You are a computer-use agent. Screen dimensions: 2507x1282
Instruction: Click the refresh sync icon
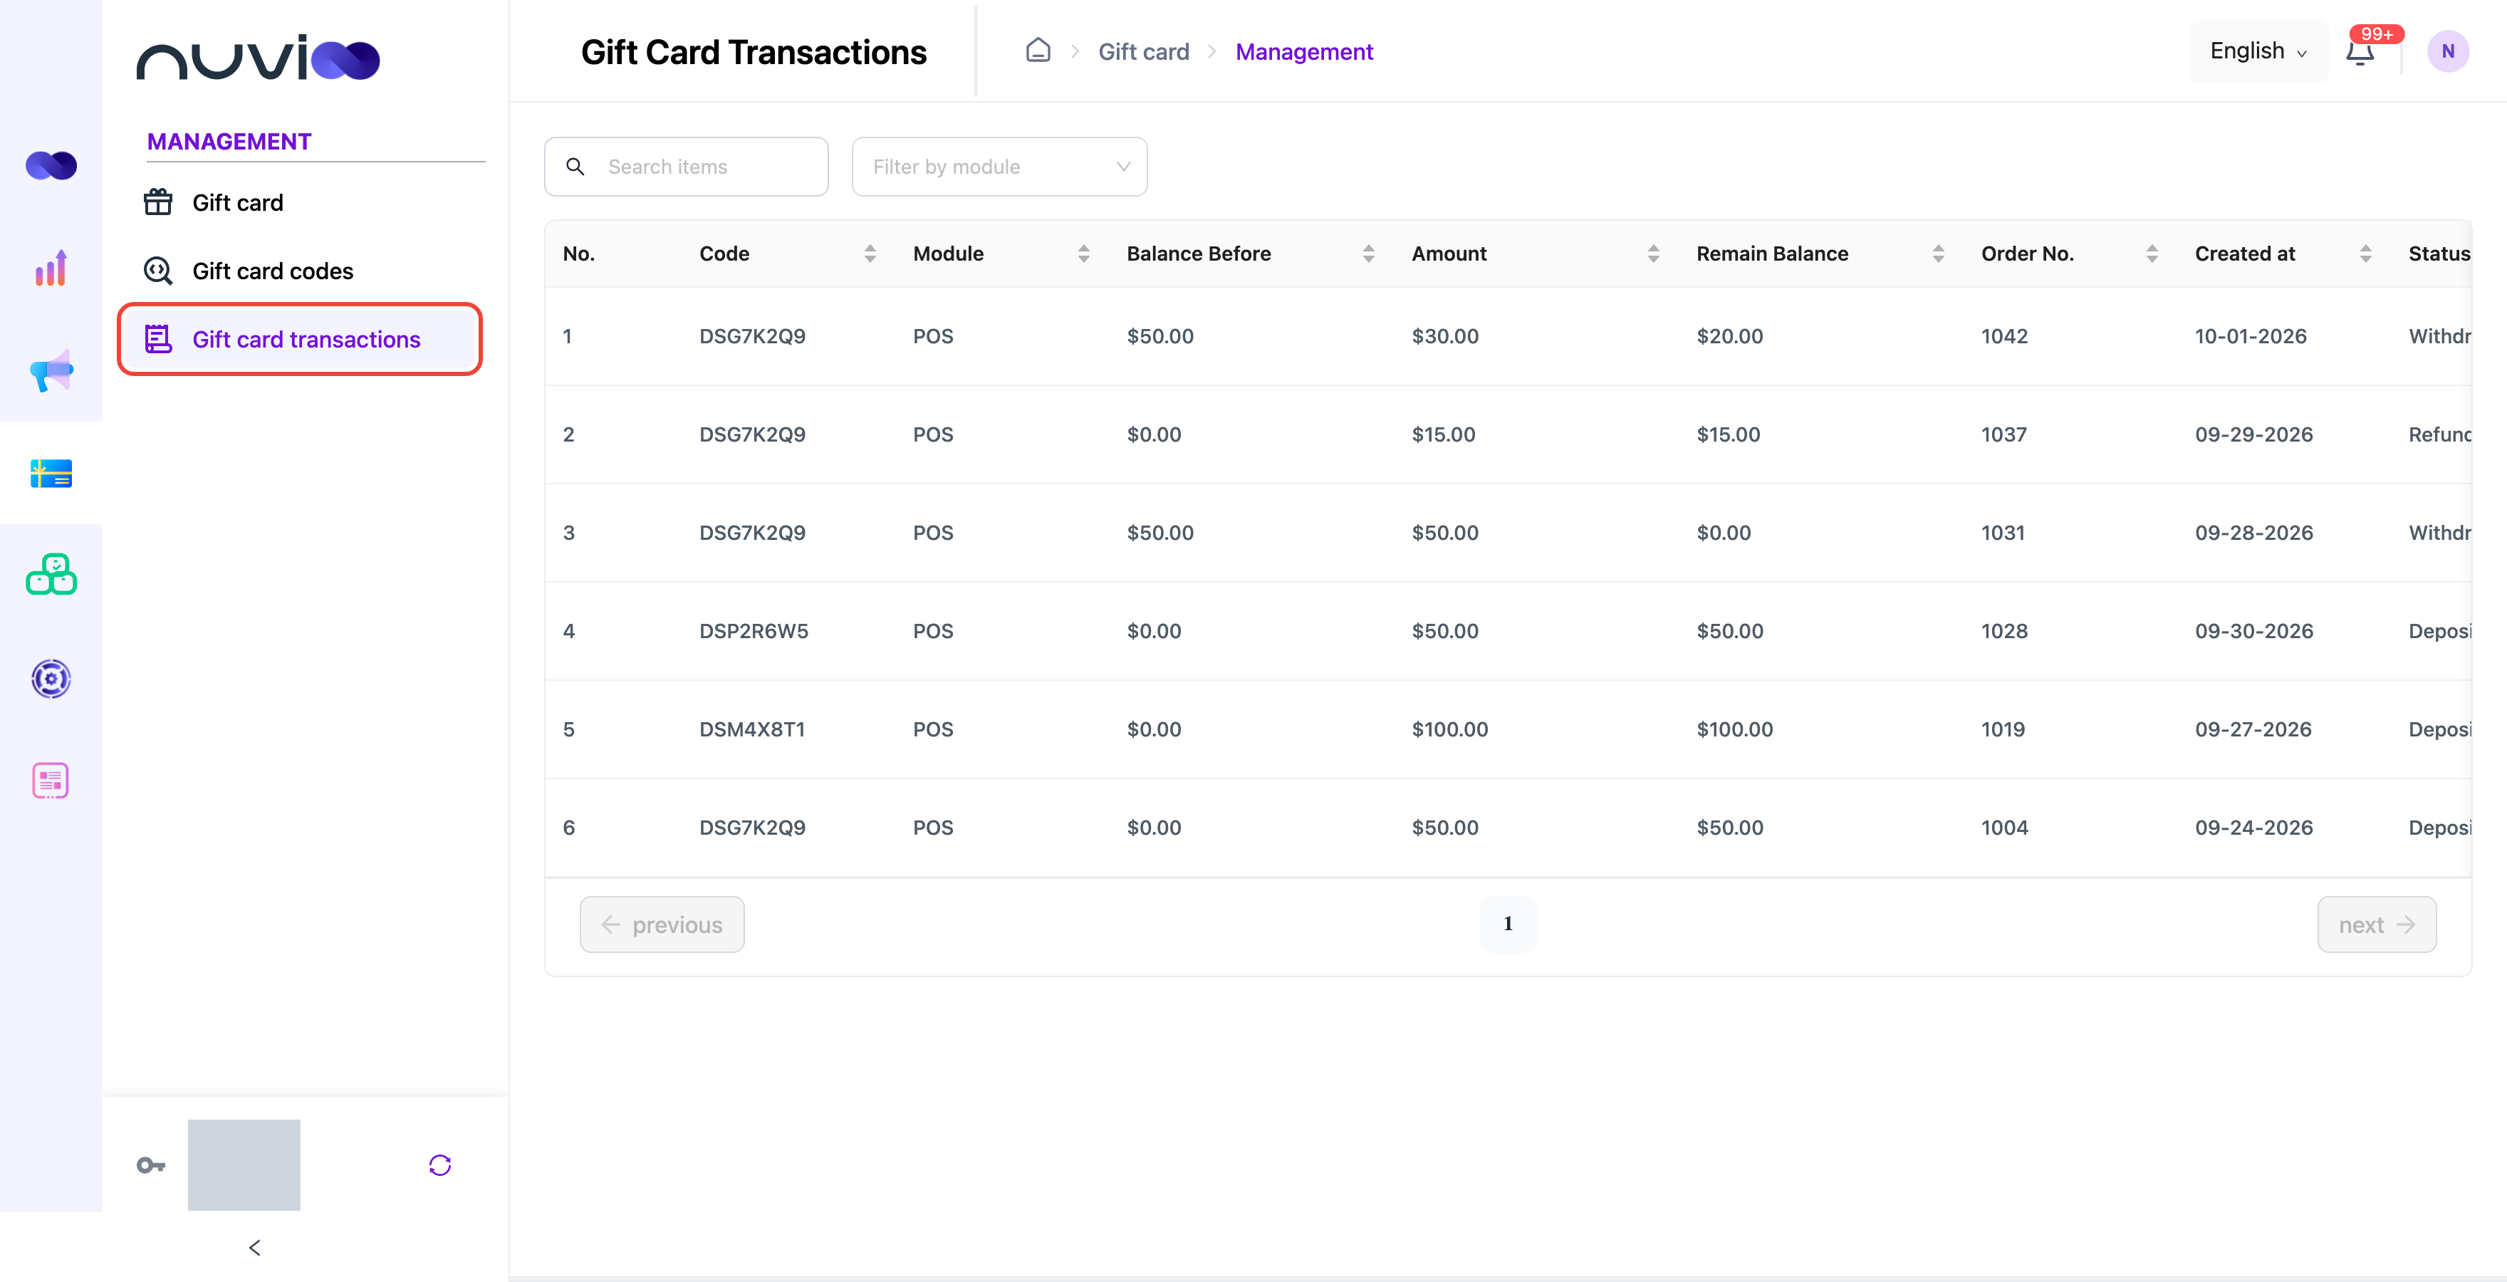click(440, 1165)
